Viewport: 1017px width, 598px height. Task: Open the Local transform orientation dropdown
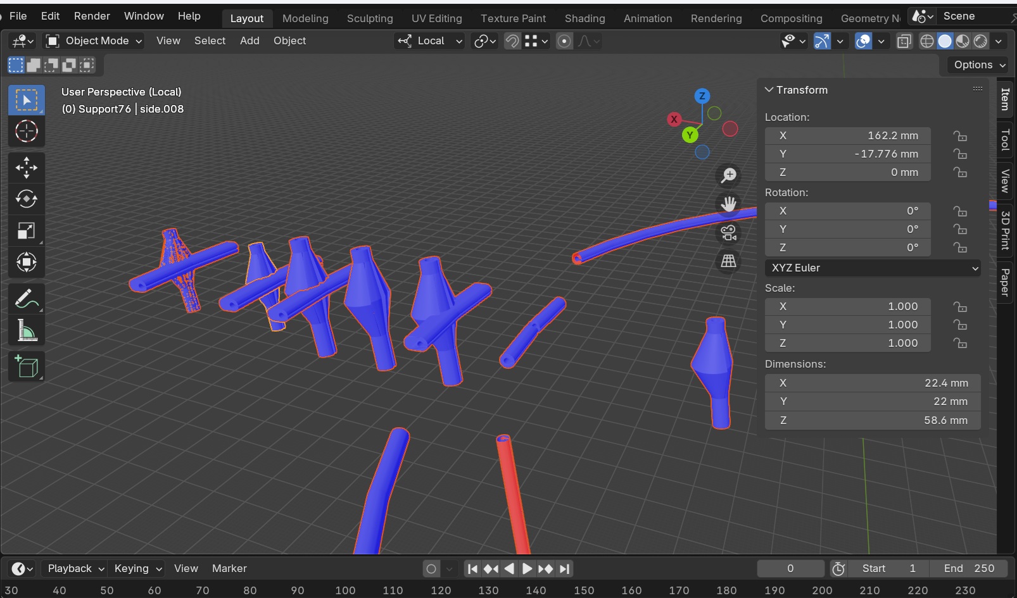click(x=429, y=41)
